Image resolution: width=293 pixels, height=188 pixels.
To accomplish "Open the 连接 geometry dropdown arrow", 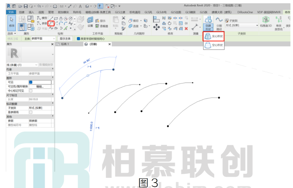I will pos(141,26).
